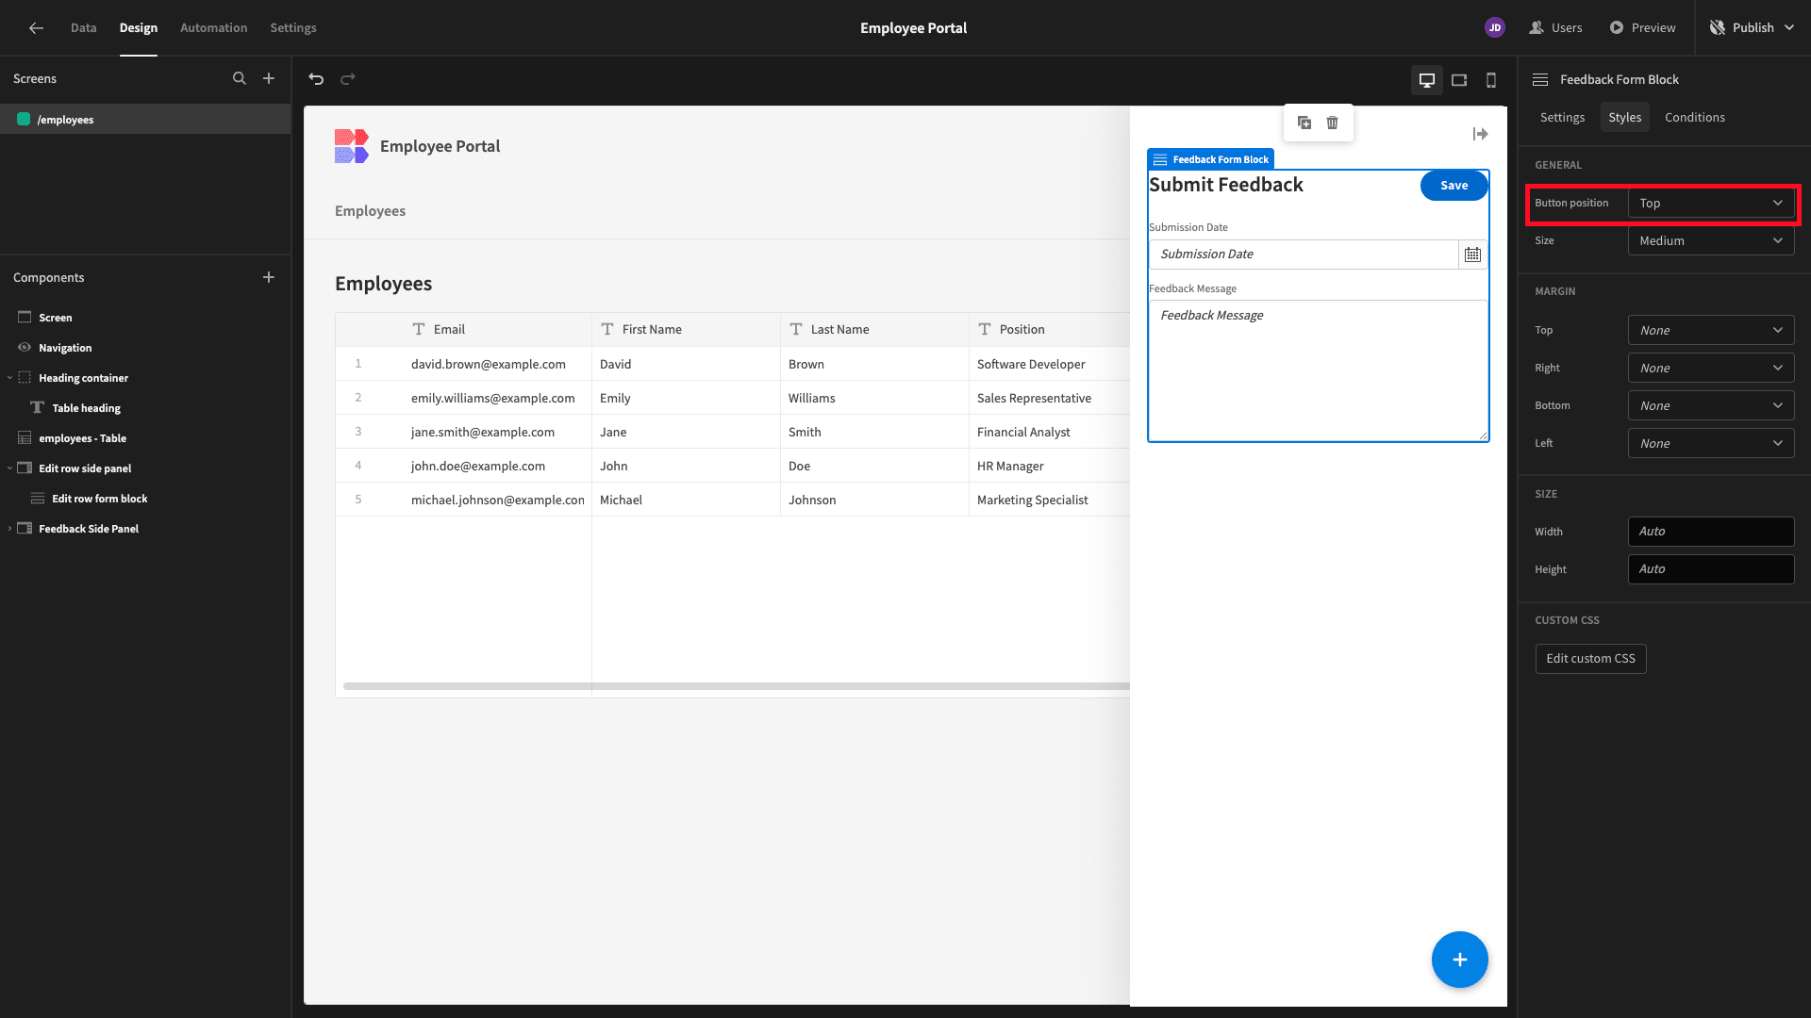Open the Automation tab
1811x1018 pixels.
[214, 28]
